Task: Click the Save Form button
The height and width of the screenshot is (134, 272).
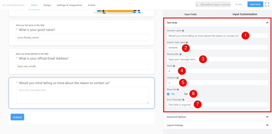Action: (x=255, y=4)
